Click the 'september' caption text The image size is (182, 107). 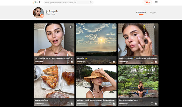pos(81,58)
